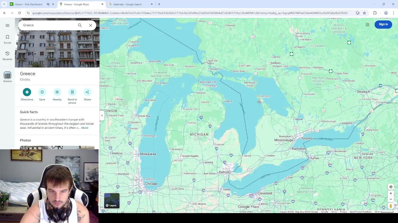Click the Sault Ste Marie label
Image resolution: width=398 pixels, height=223 pixels.
click(212, 62)
